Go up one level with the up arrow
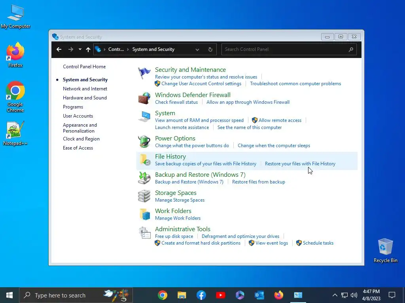The image size is (405, 303). 88,49
